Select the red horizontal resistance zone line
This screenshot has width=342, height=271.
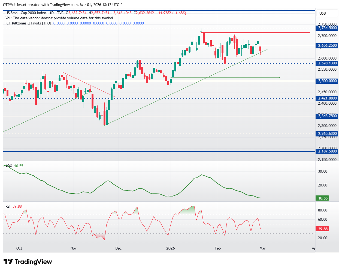[256, 33]
